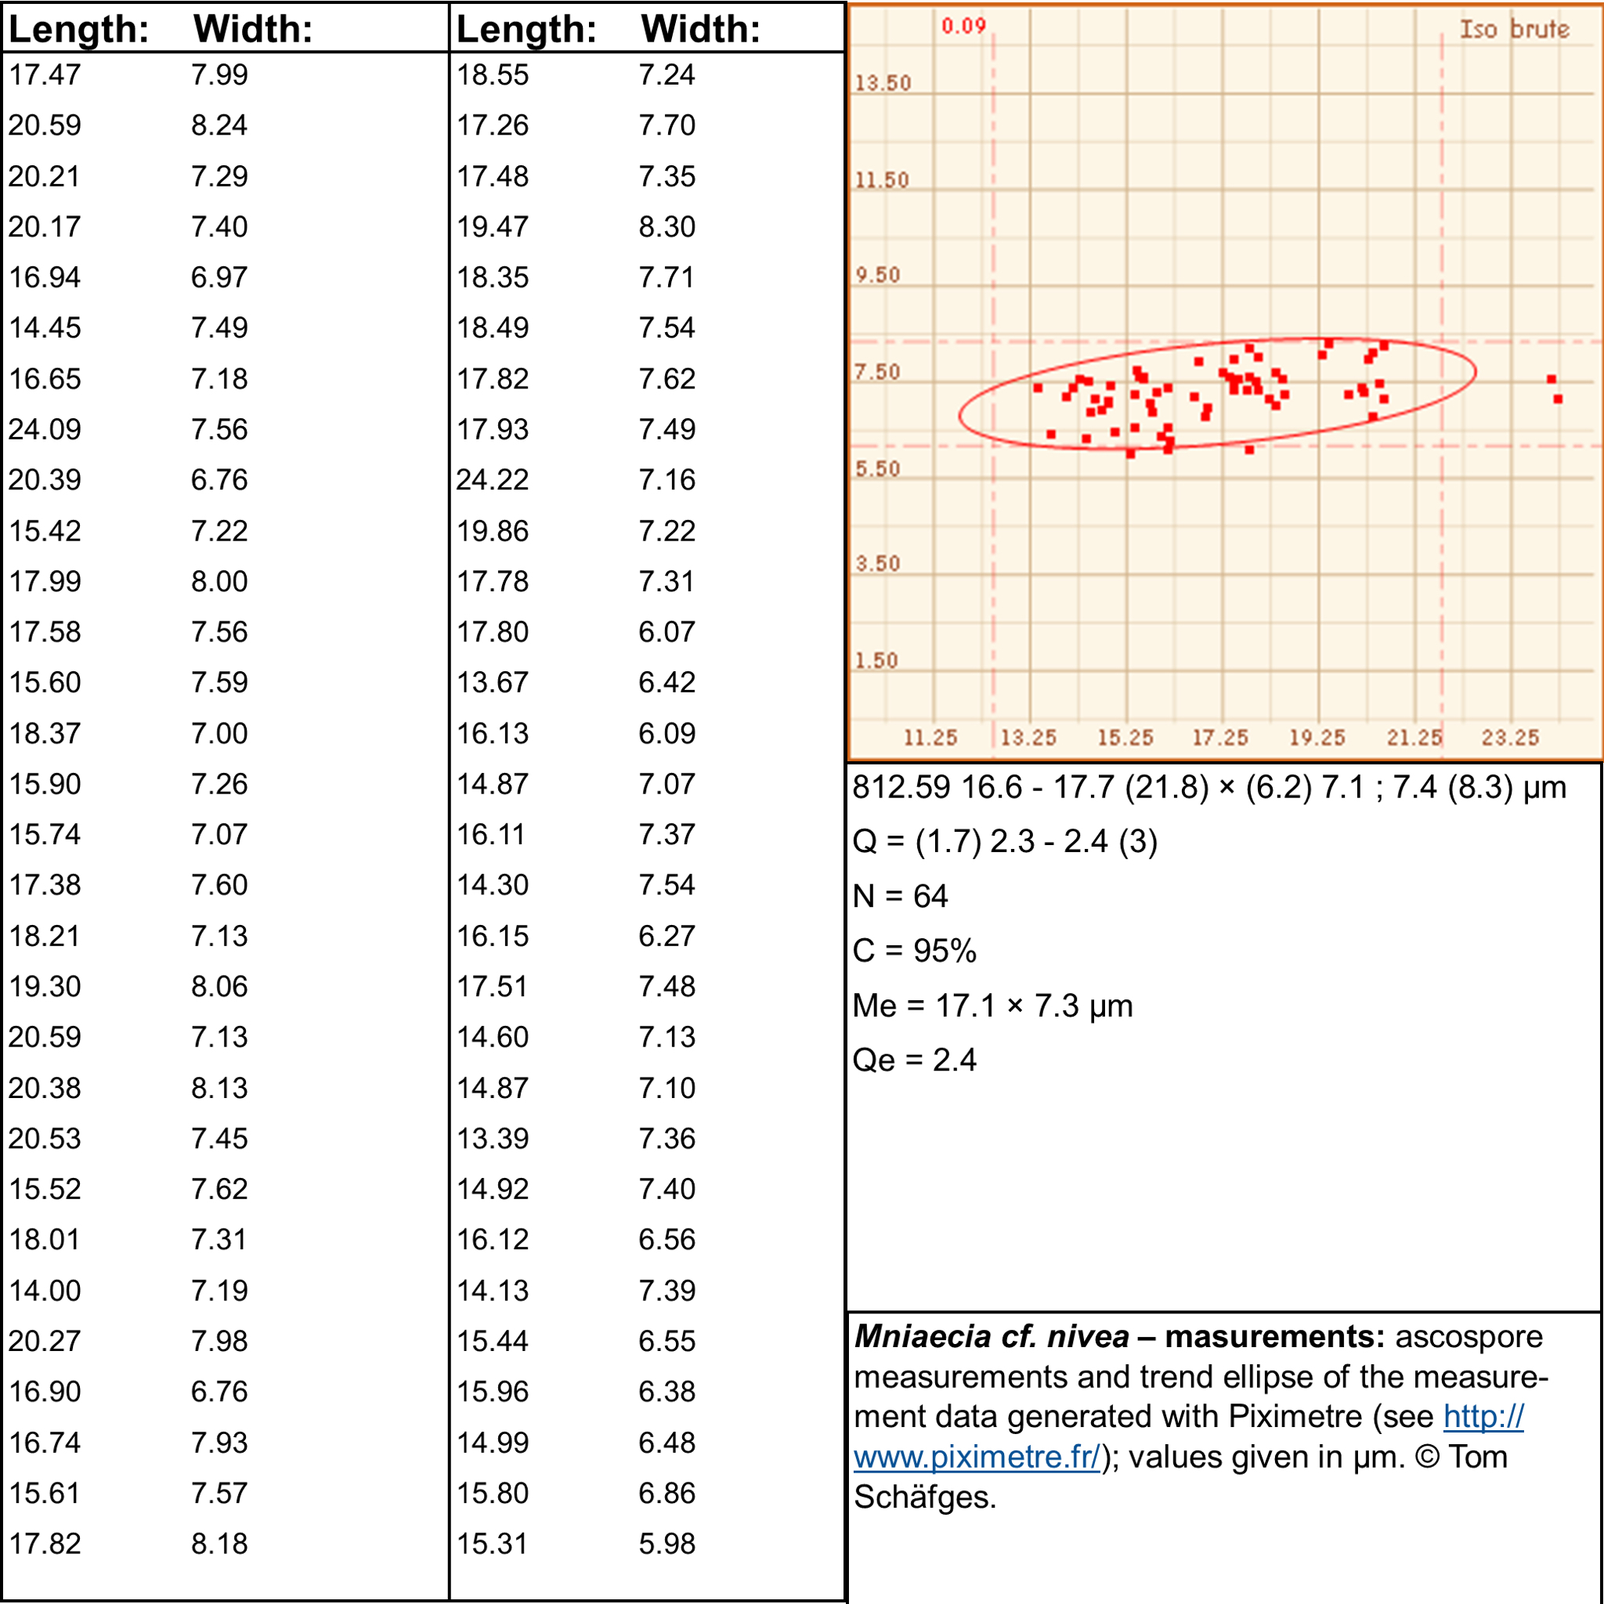Select the length cell '15.44'
1604x1604 pixels.
coord(493,1342)
